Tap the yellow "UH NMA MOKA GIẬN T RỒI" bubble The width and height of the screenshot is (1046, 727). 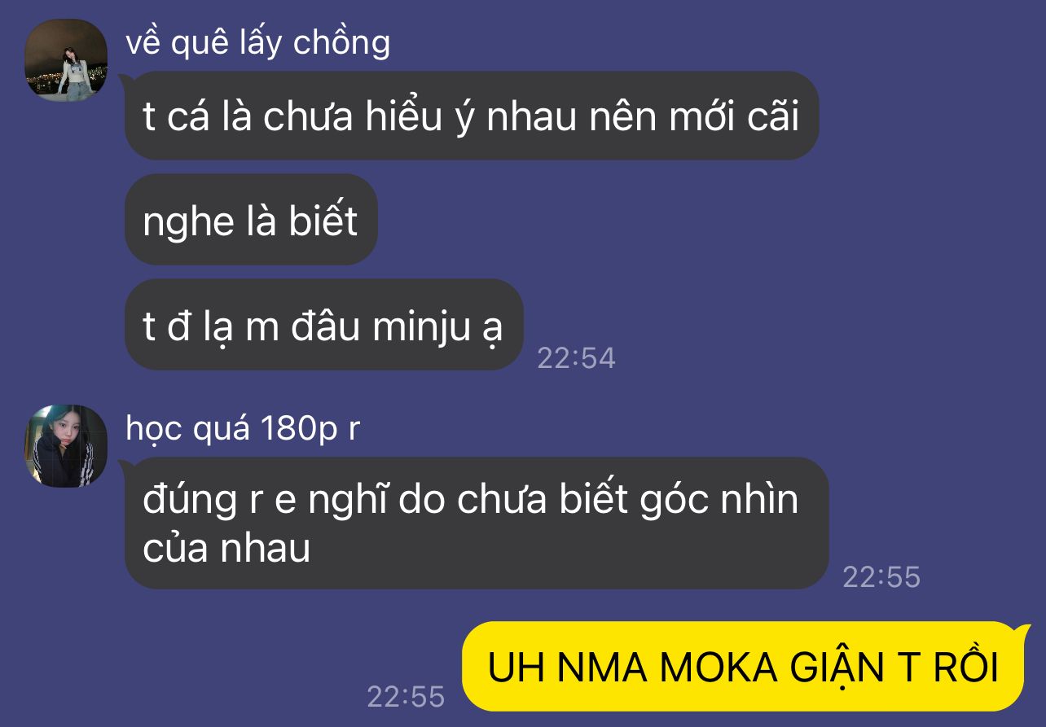pos(744,667)
